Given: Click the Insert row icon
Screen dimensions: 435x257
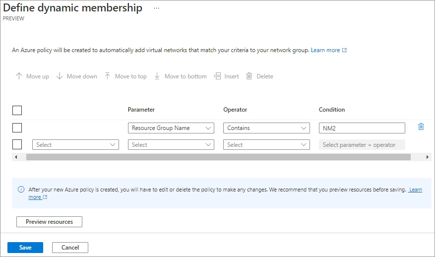Looking at the screenshot, I should pyautogui.click(x=217, y=76).
